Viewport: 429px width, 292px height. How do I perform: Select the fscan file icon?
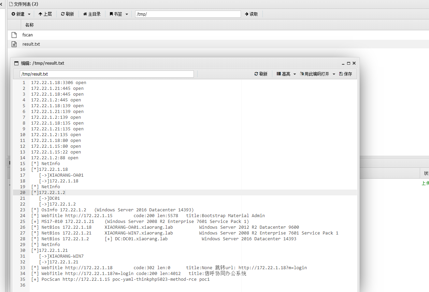[x=14, y=35]
